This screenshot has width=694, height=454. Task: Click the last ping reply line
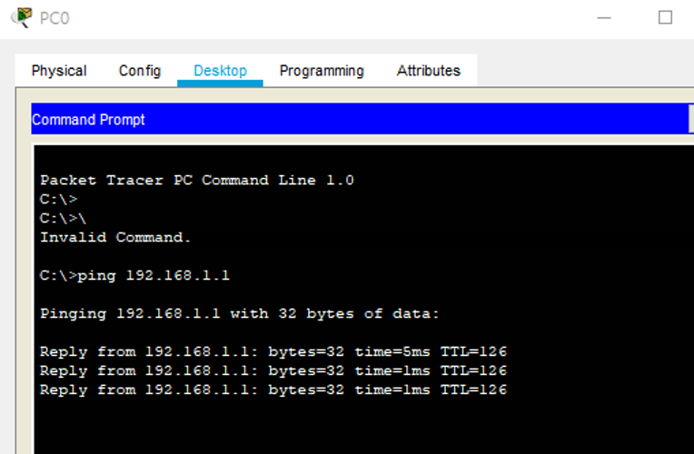[273, 390]
